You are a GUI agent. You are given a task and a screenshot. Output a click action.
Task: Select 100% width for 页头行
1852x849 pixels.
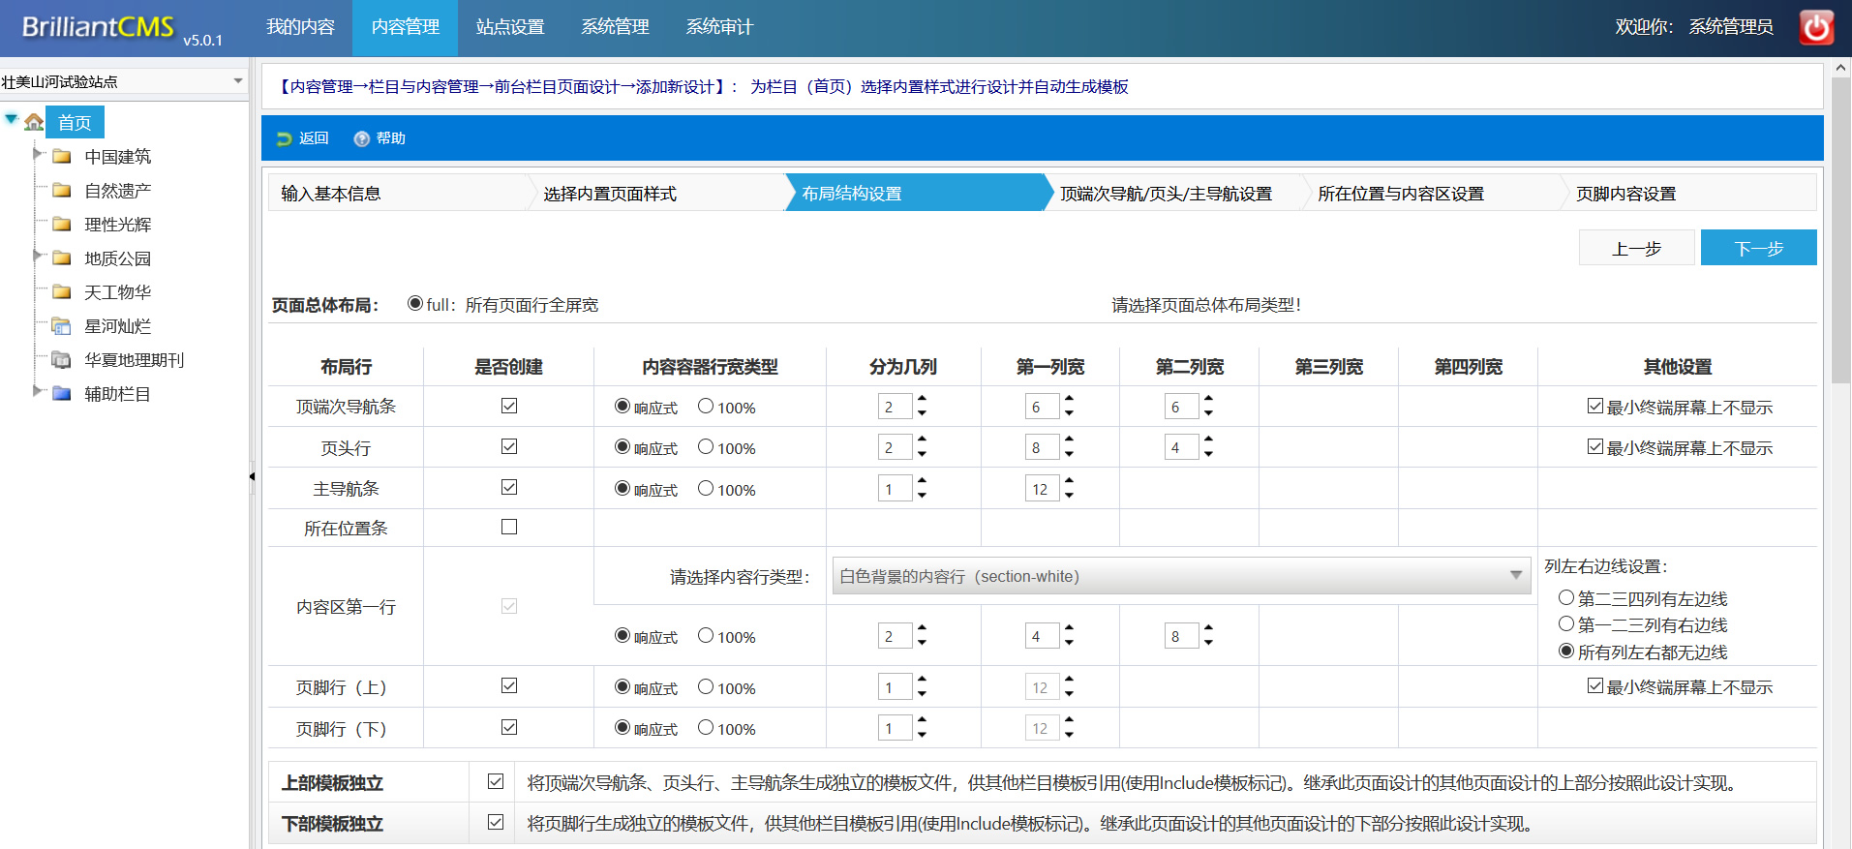[x=706, y=447]
